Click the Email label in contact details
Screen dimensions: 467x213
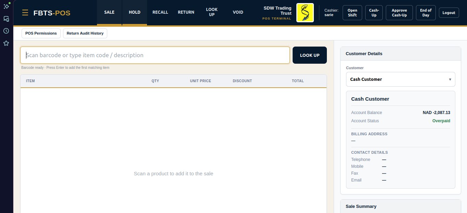pos(356,180)
